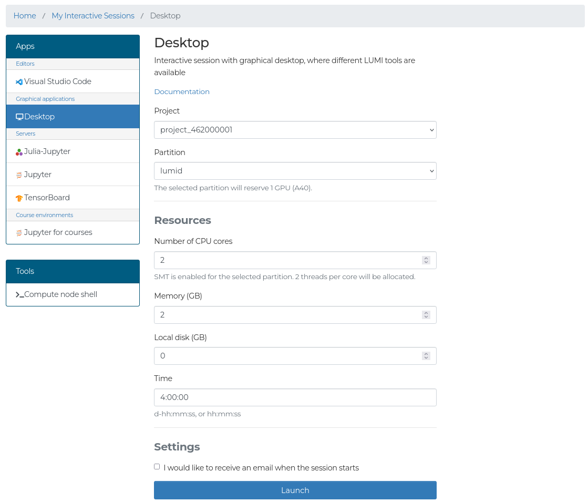Viewport: 588px width, 502px height.
Task: Click the Launch button
Action: (295, 490)
